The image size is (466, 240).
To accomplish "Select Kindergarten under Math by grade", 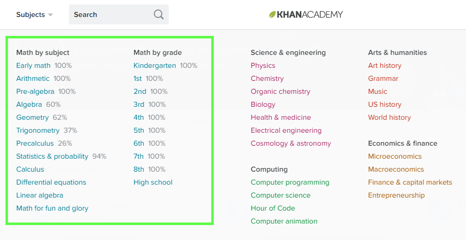I will (155, 65).
